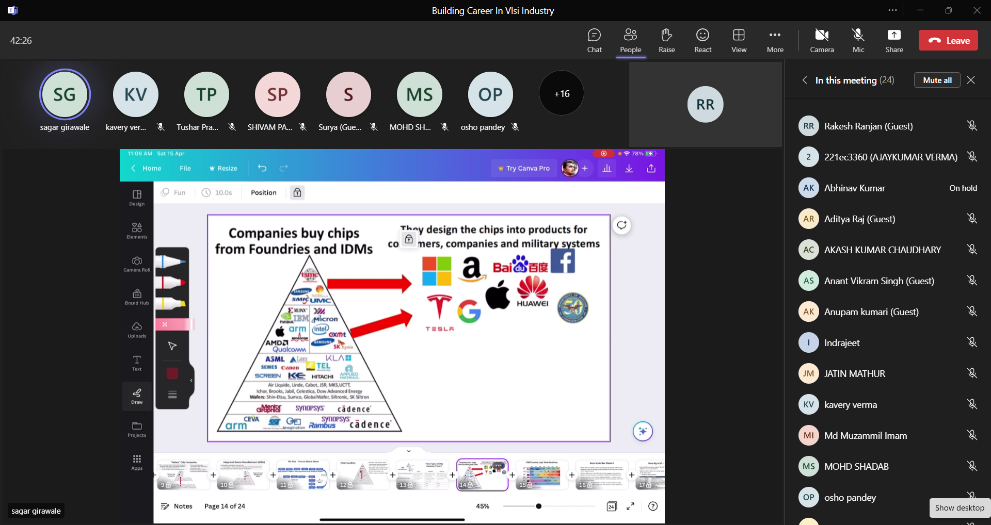Toggle Rakesh Ranjan's microphone icon

pyautogui.click(x=972, y=126)
